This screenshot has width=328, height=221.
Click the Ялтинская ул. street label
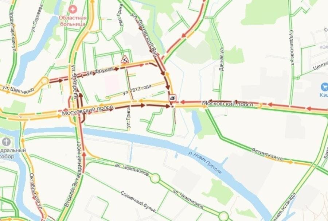click(268, 155)
